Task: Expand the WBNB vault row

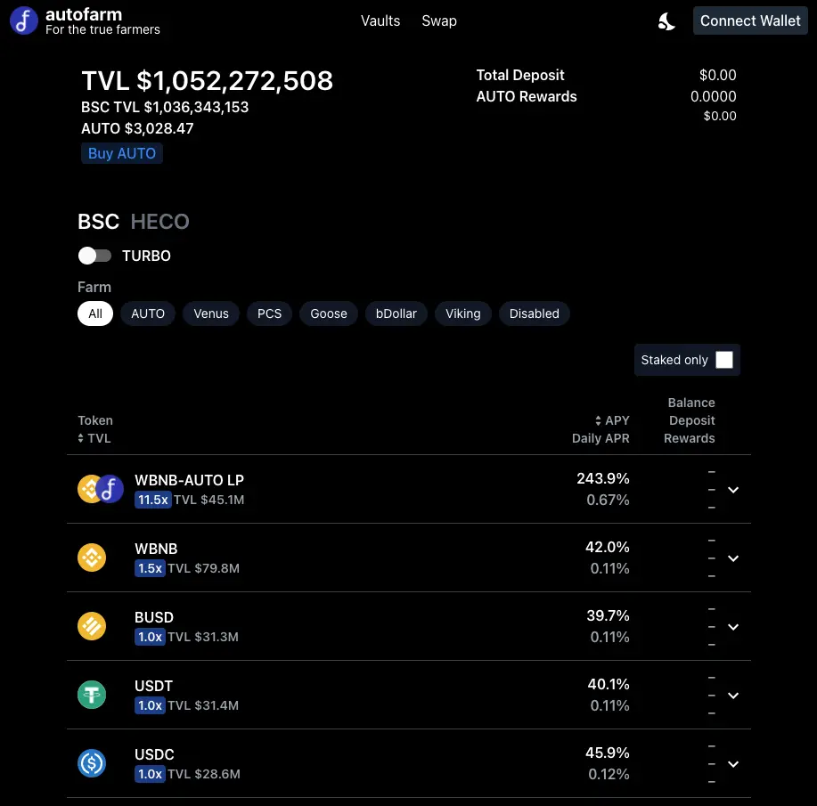Action: tap(733, 558)
